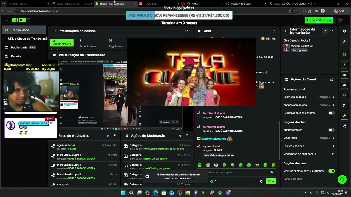The width and height of the screenshot is (351, 197).
Task: Open the green headset support button
Action: tap(342, 179)
